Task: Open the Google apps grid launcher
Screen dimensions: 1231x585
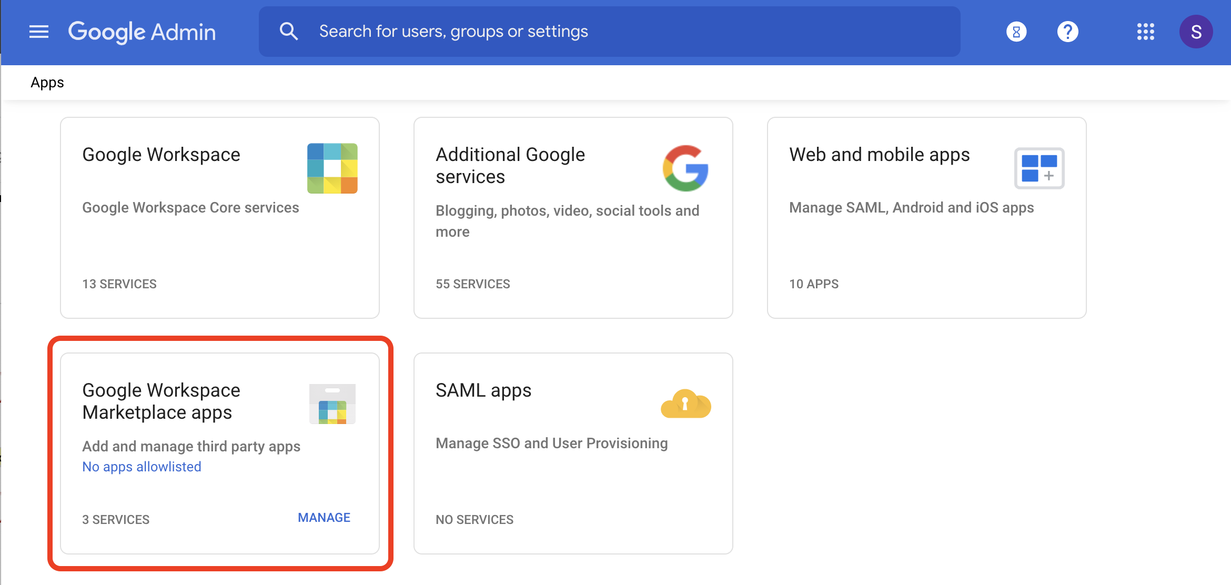Action: point(1145,32)
